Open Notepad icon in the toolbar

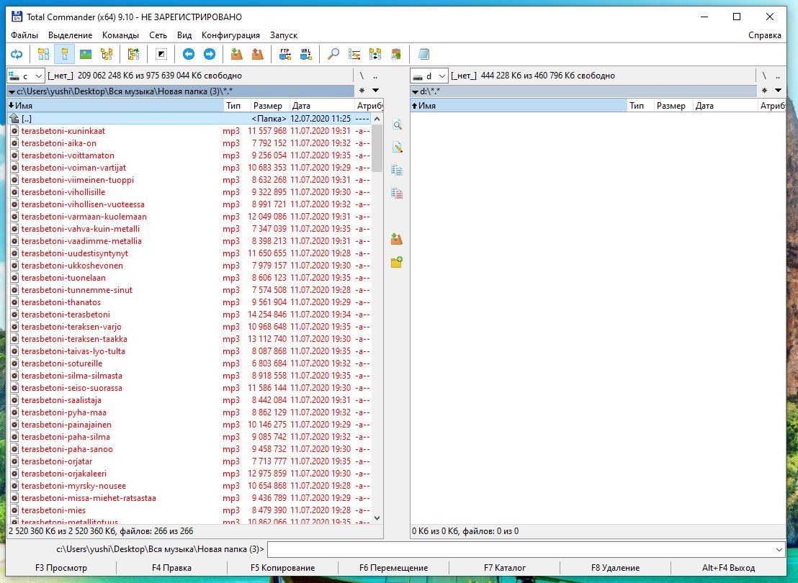(423, 54)
